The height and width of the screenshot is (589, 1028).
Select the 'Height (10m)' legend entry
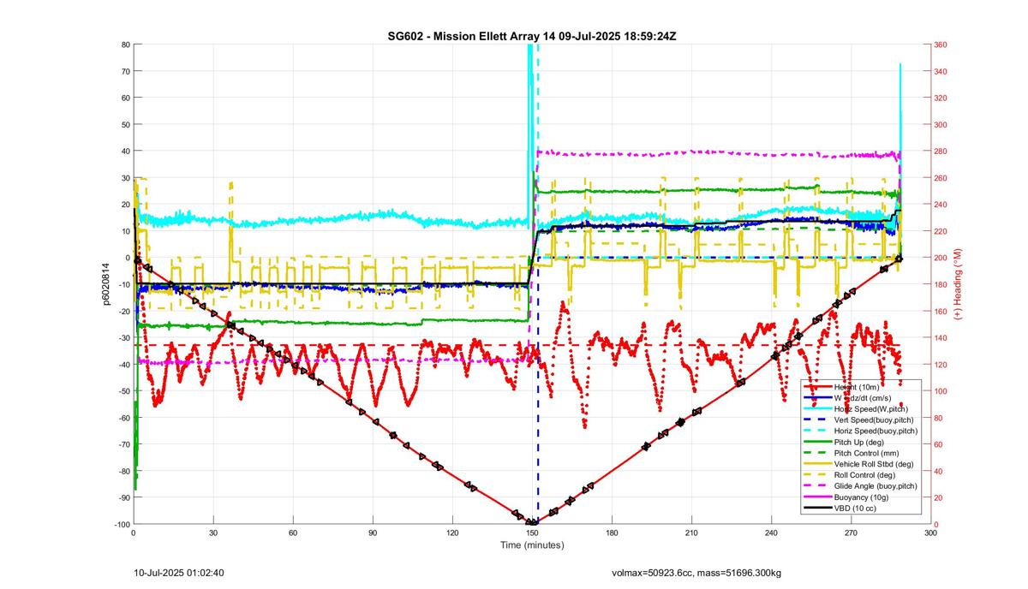click(859, 387)
